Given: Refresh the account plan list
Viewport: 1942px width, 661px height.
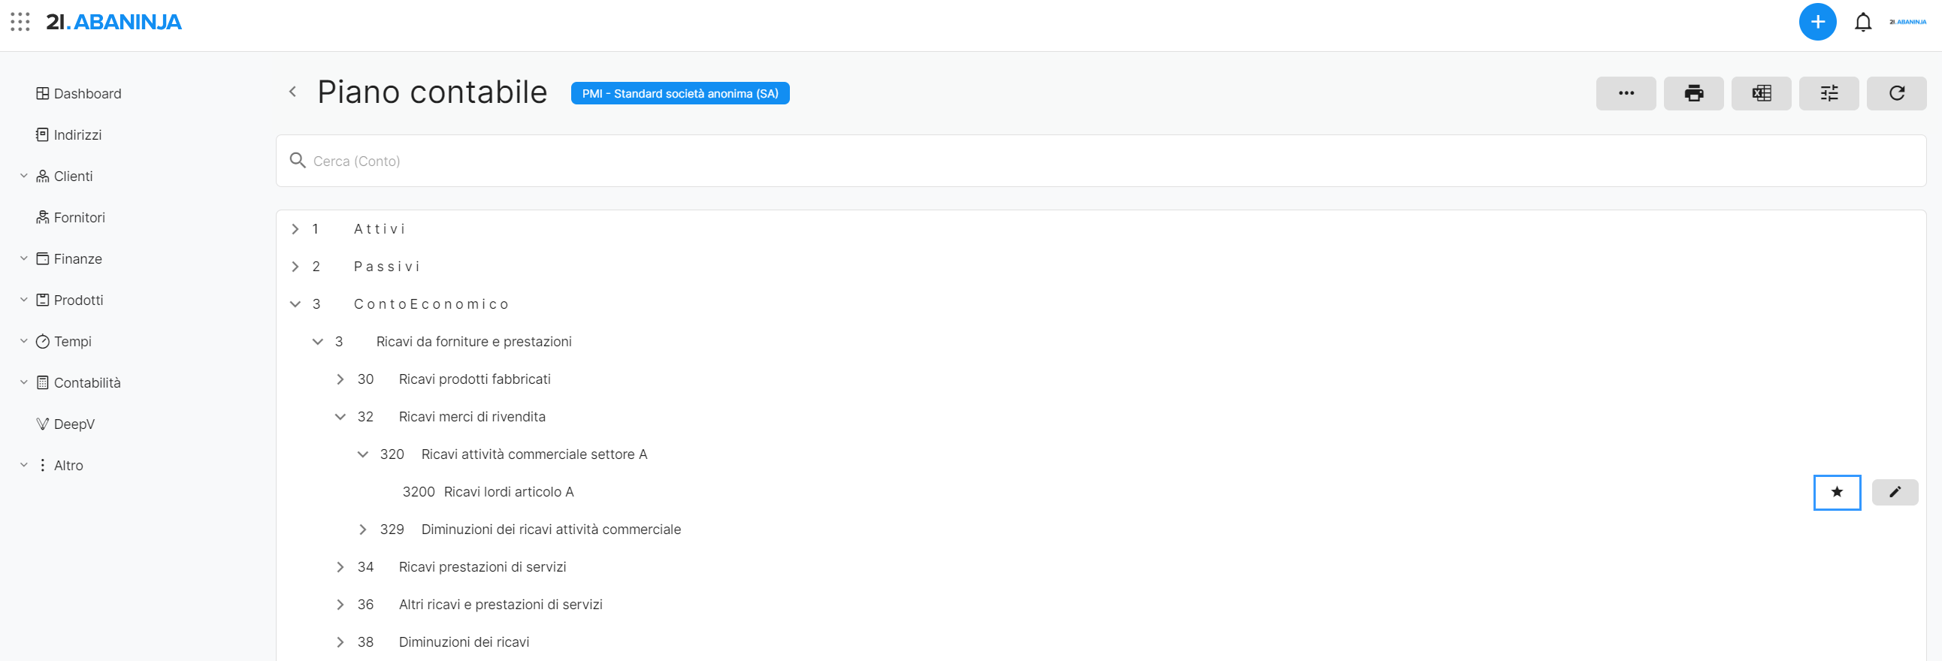Looking at the screenshot, I should [x=1896, y=93].
